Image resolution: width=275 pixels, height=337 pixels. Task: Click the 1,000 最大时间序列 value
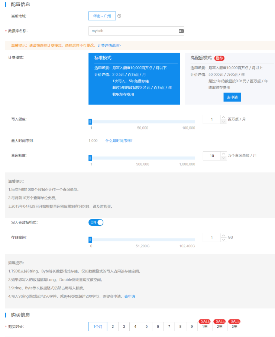point(93,141)
